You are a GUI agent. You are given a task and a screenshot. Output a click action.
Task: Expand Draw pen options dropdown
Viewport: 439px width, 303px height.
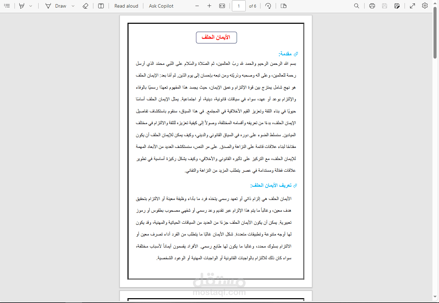point(73,6)
